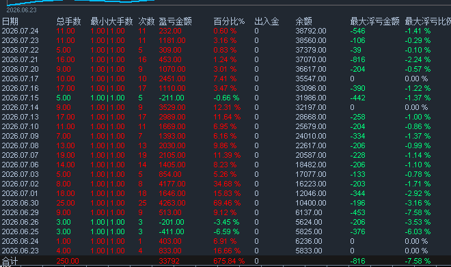Click the 最大浮亏金额 column header
451x267 pixels.
pyautogui.click(x=374, y=22)
